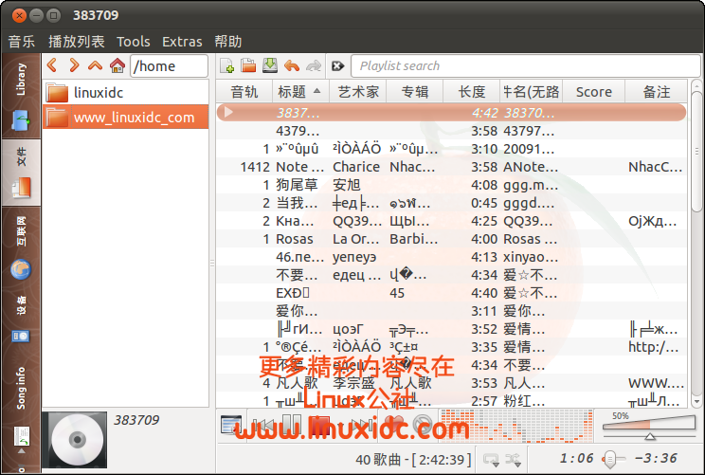Screen dimensions: 705x475
Task: Click the 40 歌曲 status text
Action: pos(413,459)
